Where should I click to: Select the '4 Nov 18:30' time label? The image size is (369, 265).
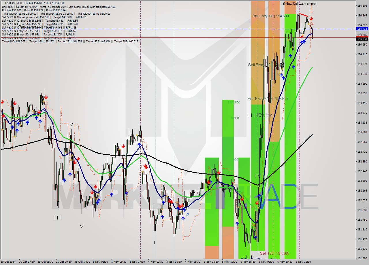(x=193, y=262)
